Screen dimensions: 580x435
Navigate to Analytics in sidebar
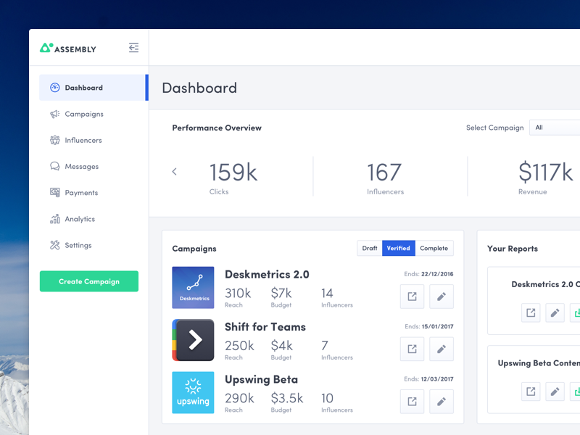pyautogui.click(x=80, y=219)
